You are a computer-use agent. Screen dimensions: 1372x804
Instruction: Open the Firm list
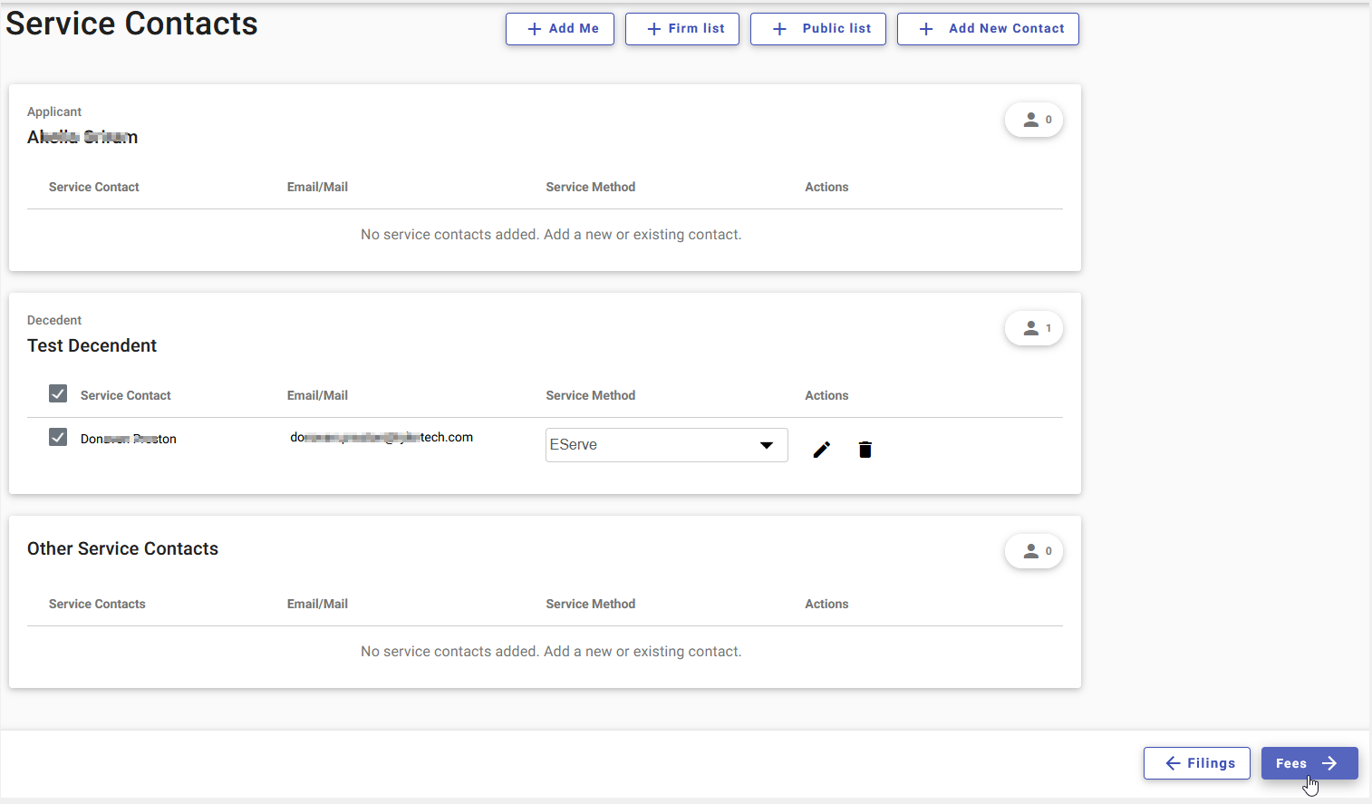pyautogui.click(x=681, y=28)
